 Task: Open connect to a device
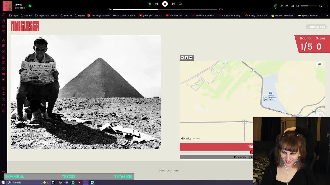click(292, 6)
